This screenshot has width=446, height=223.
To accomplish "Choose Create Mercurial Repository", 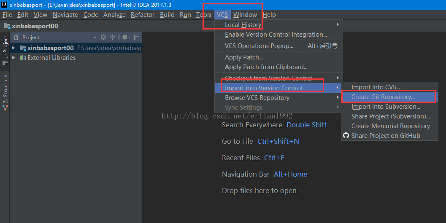I will [x=389, y=126].
